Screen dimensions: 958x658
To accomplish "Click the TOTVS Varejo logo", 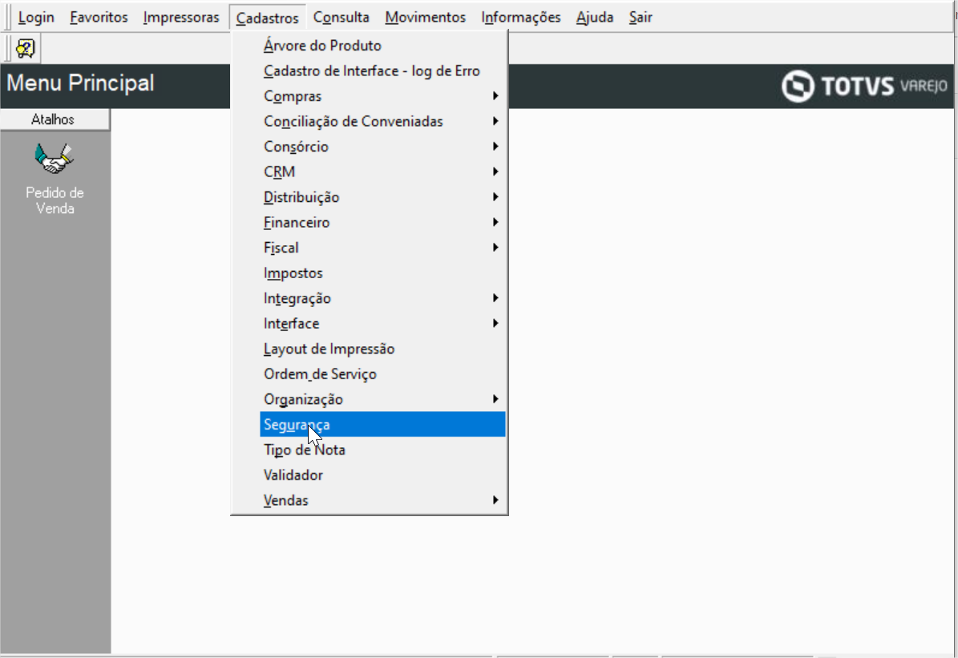I will [x=864, y=86].
